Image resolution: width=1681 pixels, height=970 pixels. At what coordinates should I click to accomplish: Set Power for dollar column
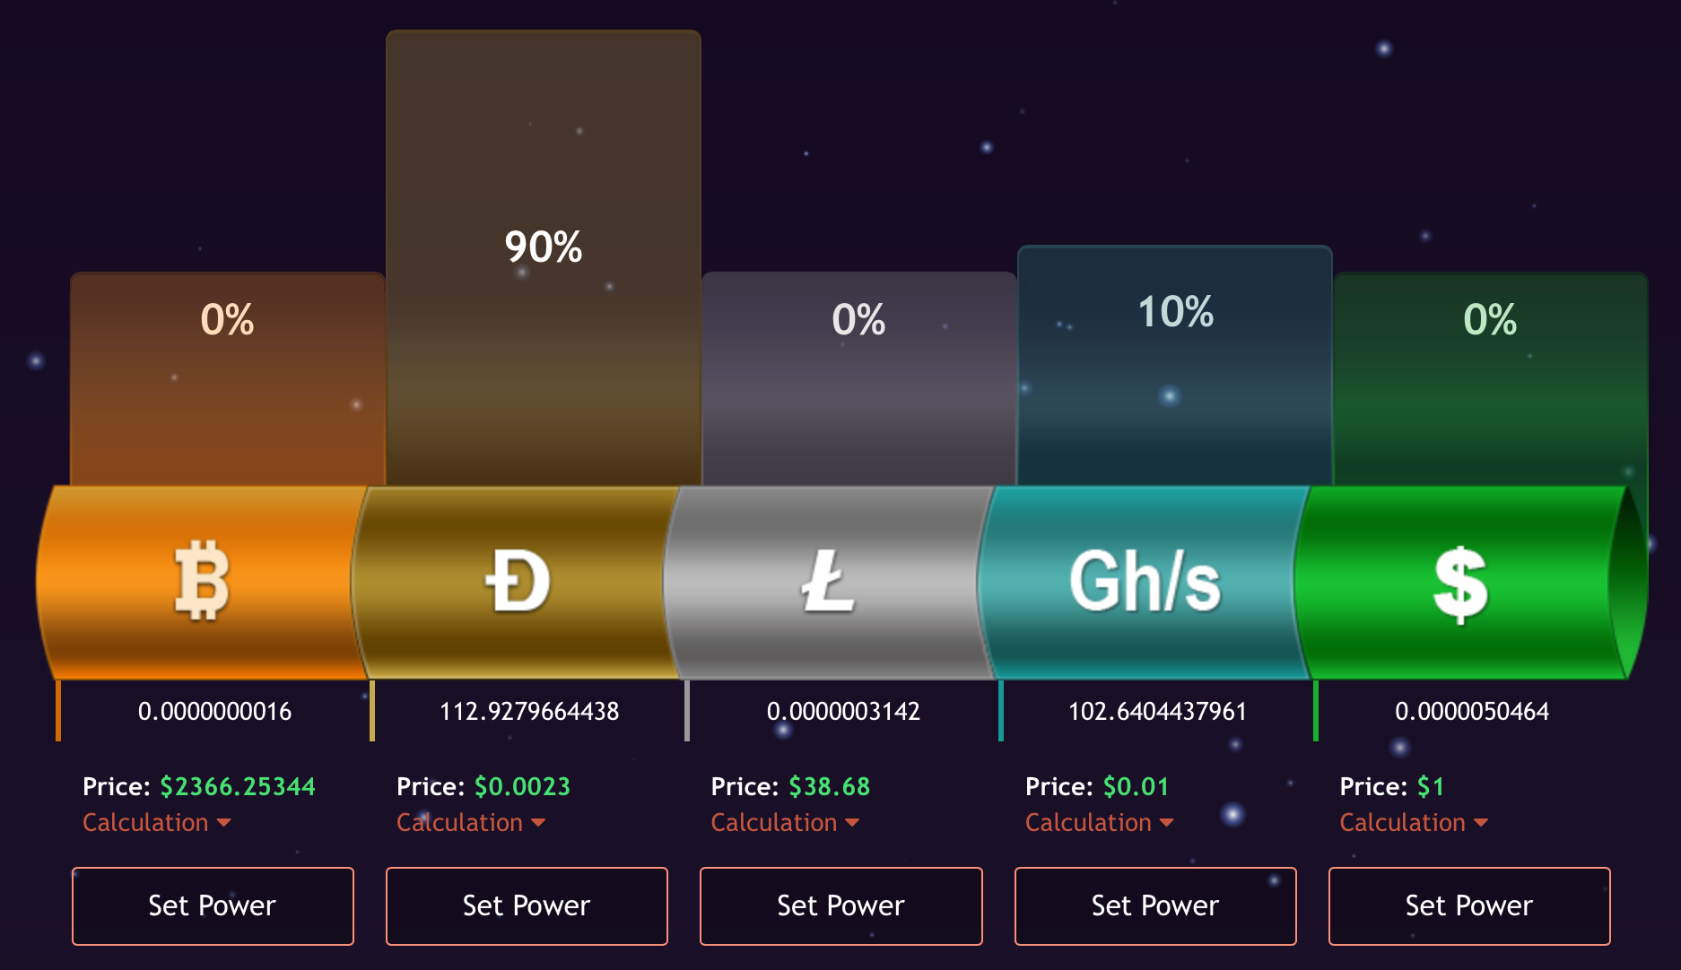[1469, 905]
